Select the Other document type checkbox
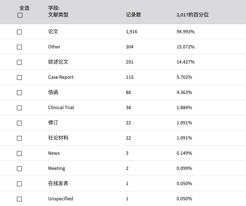The image size is (246, 206). 19,47
